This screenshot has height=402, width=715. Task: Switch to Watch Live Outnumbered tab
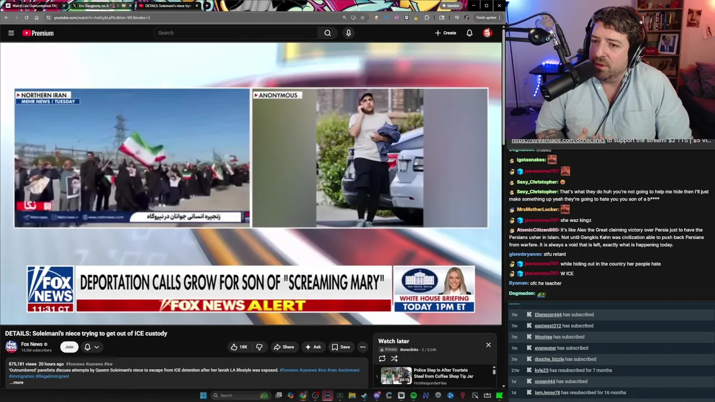(x=35, y=6)
